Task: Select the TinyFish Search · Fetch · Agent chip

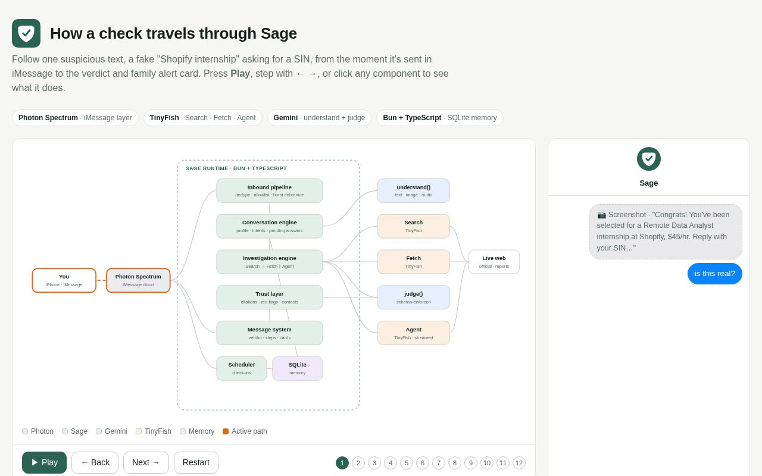Action: (x=203, y=118)
